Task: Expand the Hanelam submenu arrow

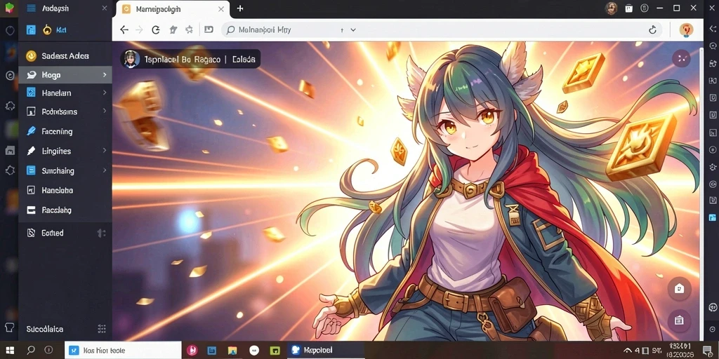Action: tap(105, 93)
